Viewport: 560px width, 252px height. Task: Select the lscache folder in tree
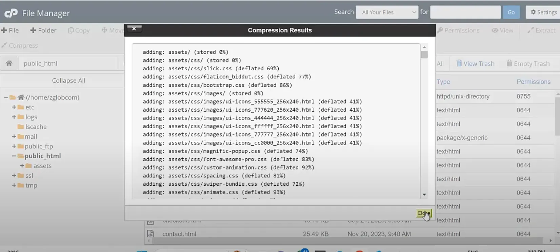tap(36, 127)
